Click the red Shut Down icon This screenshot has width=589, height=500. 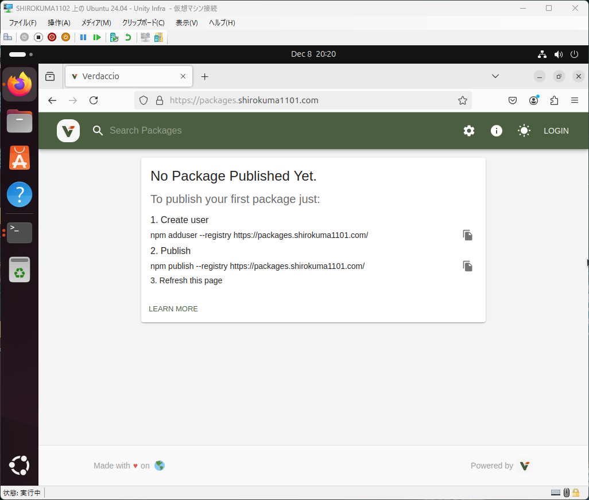[x=52, y=37]
